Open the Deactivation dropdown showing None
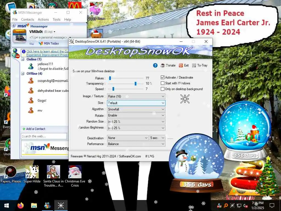This screenshot has height=211, width=281. tap(128, 138)
